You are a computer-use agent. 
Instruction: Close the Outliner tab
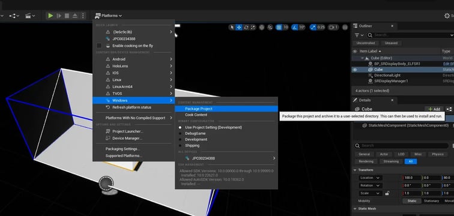click(392, 26)
